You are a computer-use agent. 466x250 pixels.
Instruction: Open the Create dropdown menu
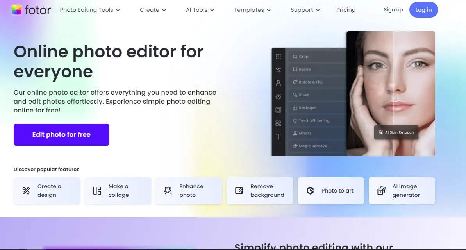coord(153,10)
